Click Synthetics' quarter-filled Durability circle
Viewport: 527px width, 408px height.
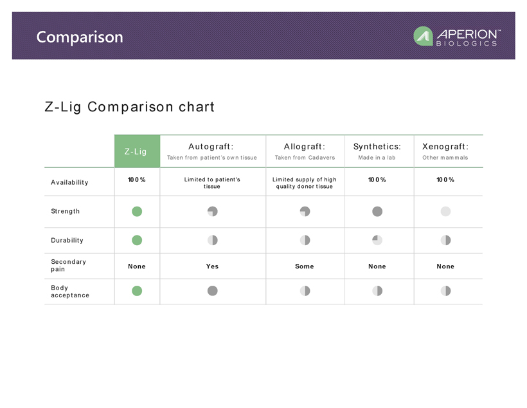click(x=377, y=240)
